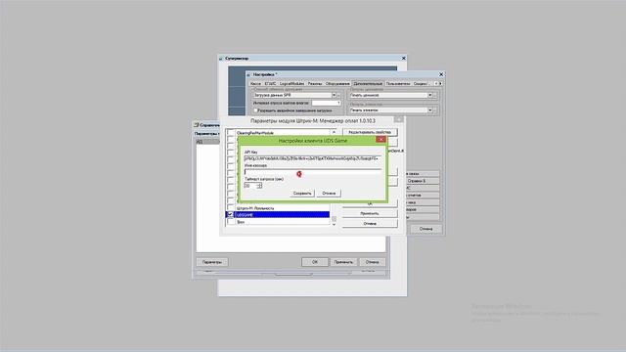Click the tab strip left scroll arrow
This screenshot has height=352, width=626.
click(436, 84)
